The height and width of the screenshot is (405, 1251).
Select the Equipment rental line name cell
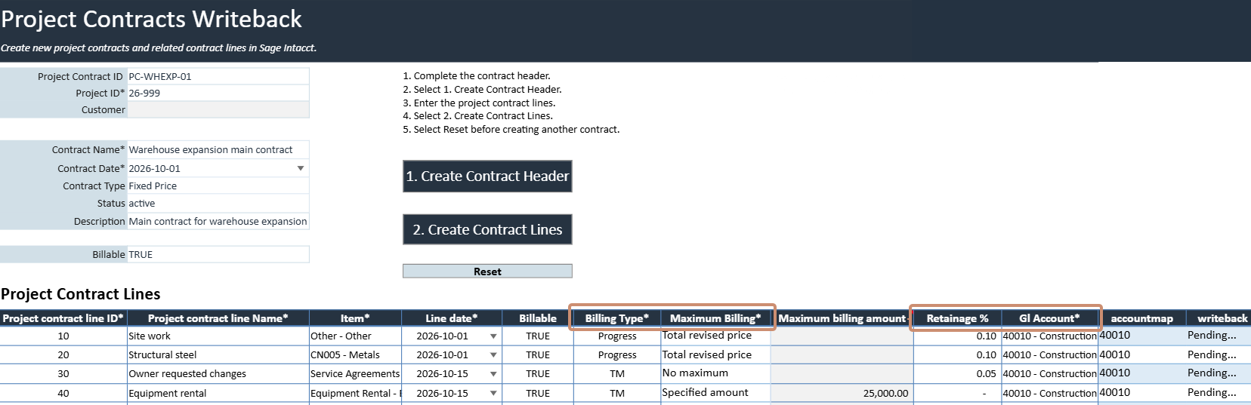coord(218,394)
